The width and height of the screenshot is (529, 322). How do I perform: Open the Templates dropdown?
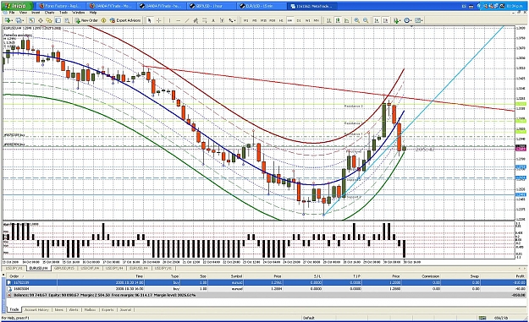pos(418,20)
